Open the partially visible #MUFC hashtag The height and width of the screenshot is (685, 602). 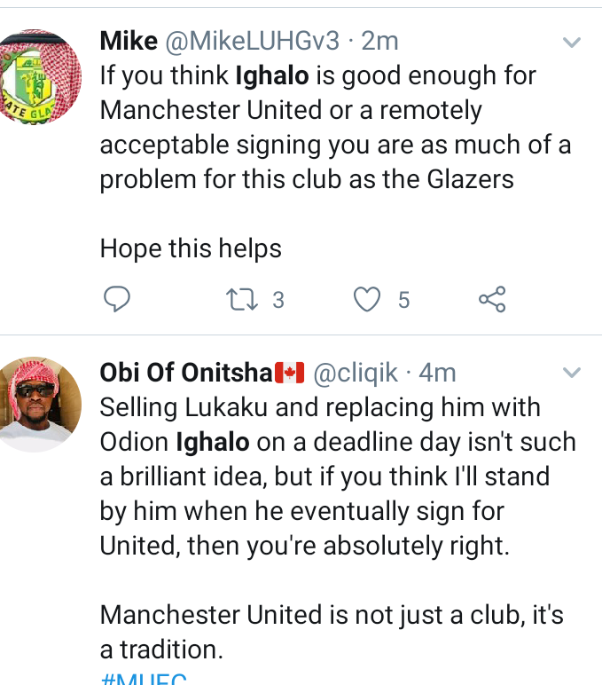tap(144, 680)
